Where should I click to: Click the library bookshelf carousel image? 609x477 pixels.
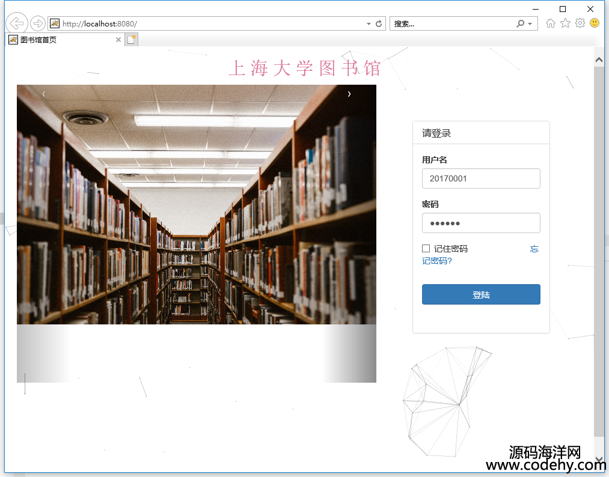tap(197, 204)
